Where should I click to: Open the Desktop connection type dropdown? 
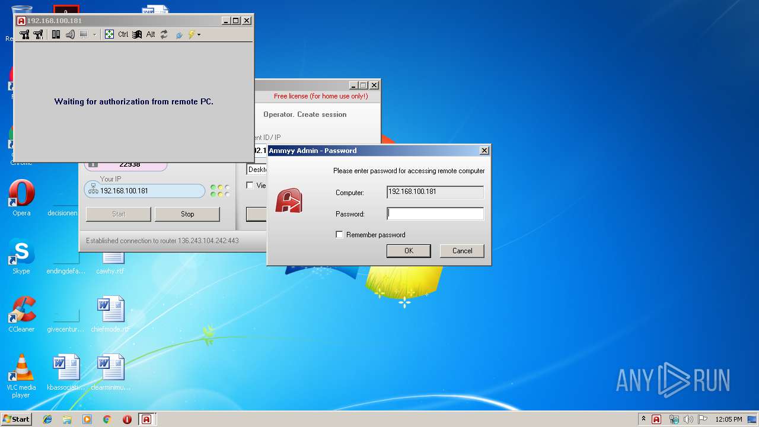(257, 170)
